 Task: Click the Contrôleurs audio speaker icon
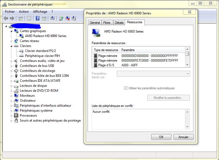click(16, 61)
